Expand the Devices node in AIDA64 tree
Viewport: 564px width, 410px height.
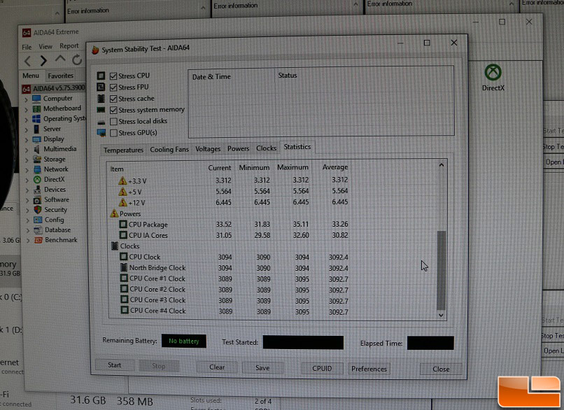pos(27,190)
